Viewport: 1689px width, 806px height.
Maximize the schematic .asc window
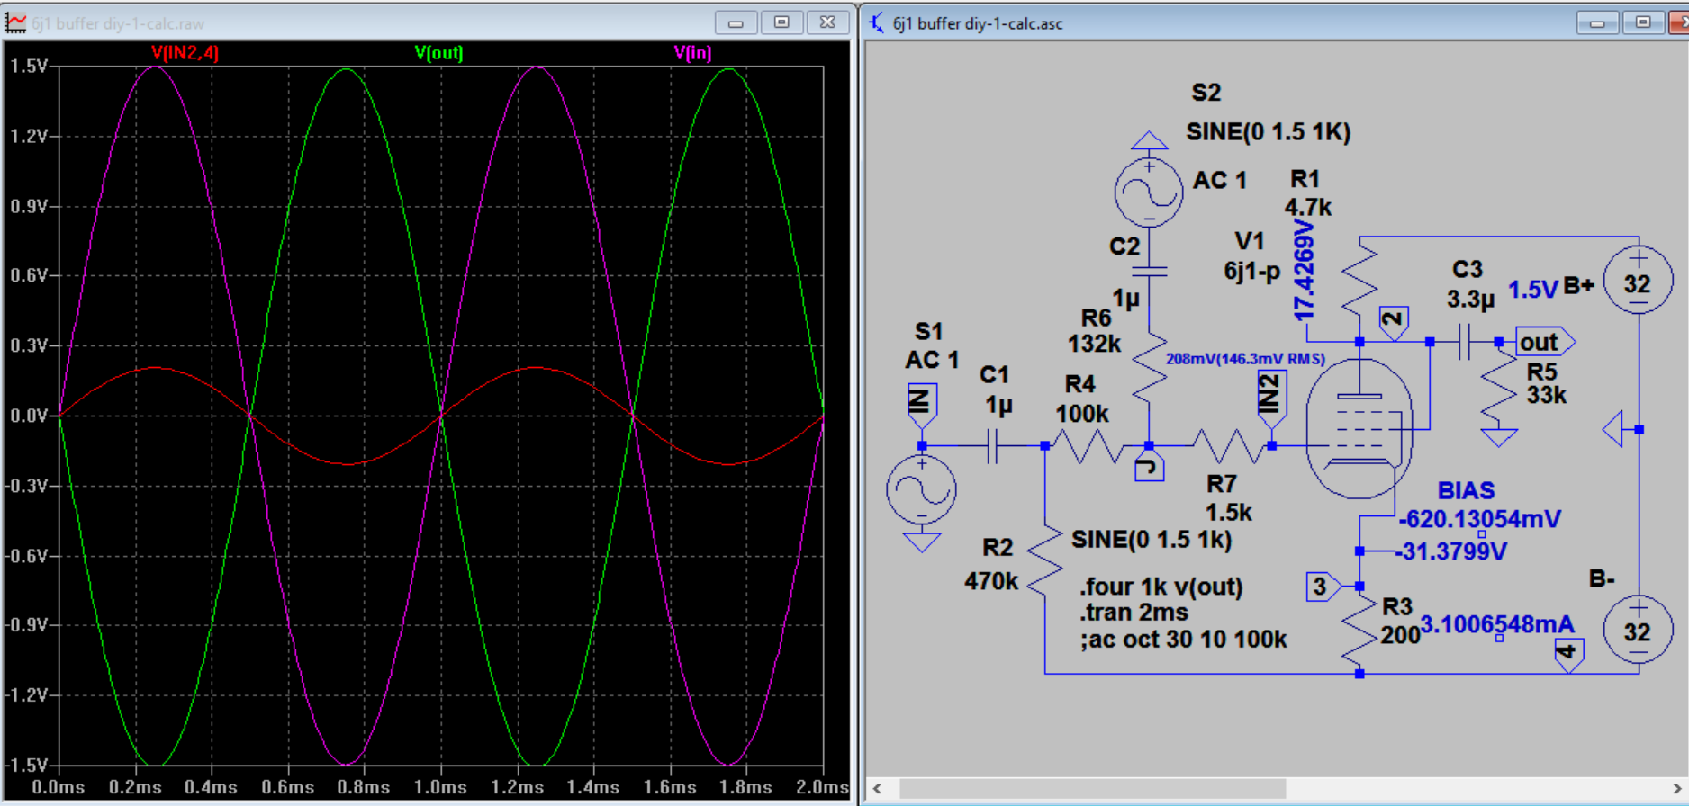point(1643,22)
